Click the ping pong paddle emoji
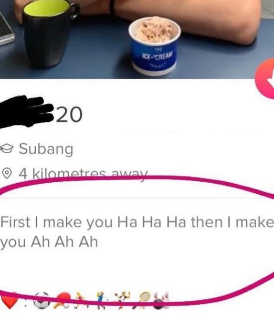 click(x=62, y=301)
